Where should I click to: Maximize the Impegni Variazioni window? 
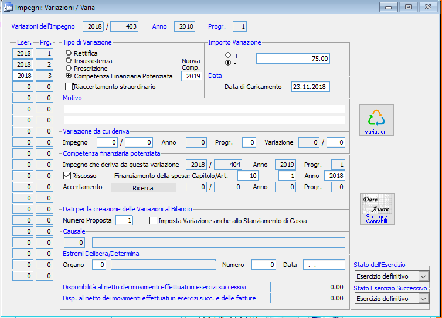click(408, 7)
